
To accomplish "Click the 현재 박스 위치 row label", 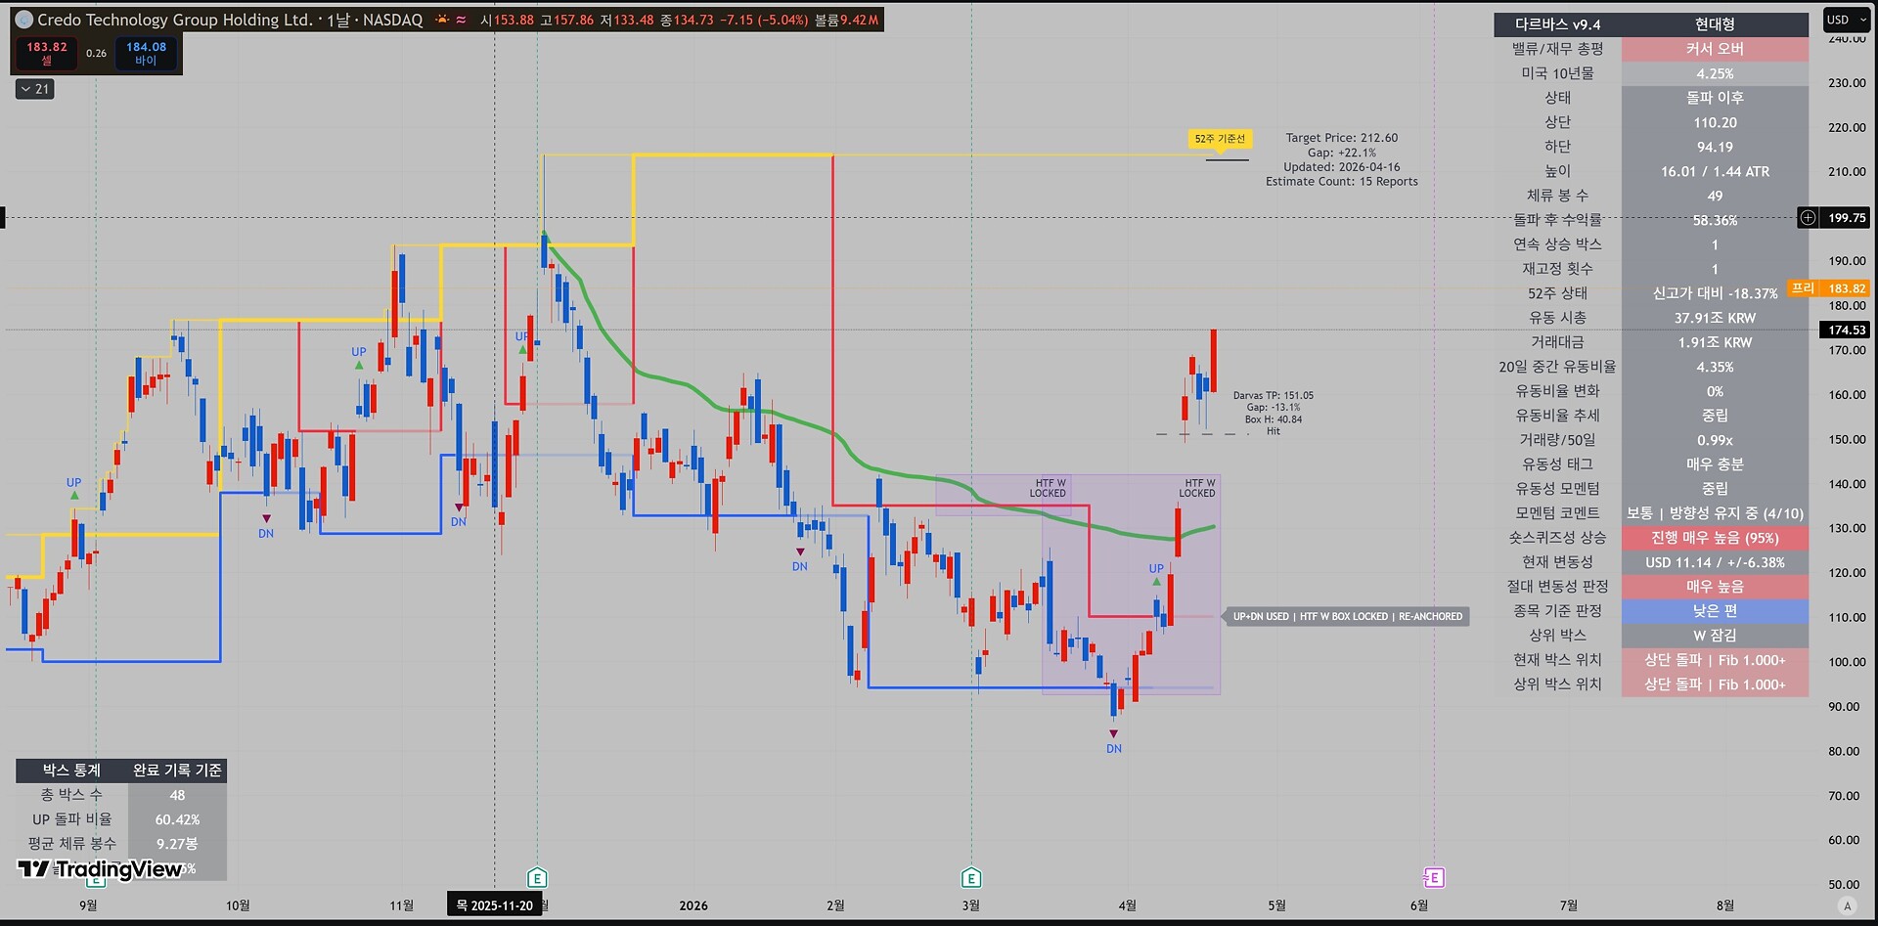I will pos(1557,660).
